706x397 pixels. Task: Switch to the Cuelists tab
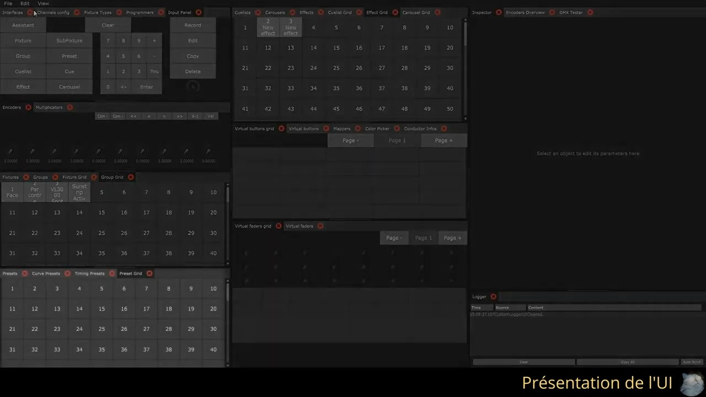(243, 12)
